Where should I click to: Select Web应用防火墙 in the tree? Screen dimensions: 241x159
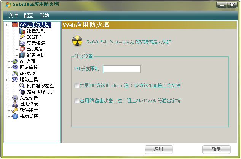point(35,25)
